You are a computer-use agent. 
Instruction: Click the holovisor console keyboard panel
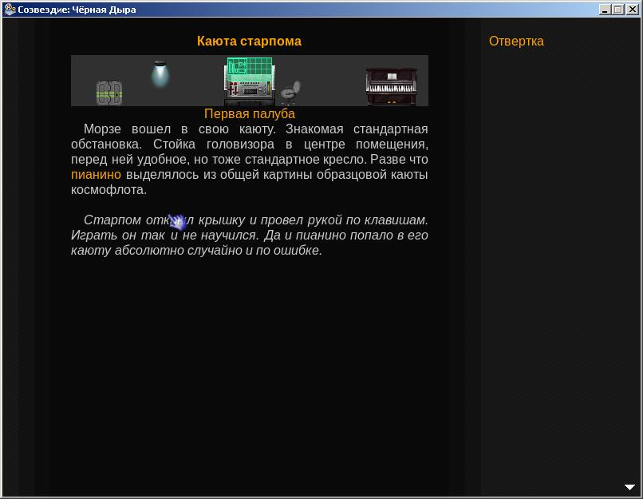point(250,91)
